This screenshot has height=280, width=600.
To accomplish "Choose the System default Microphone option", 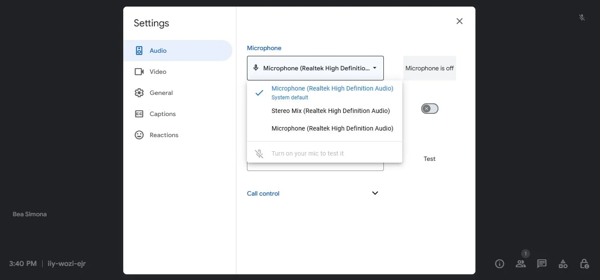I will click(325, 92).
